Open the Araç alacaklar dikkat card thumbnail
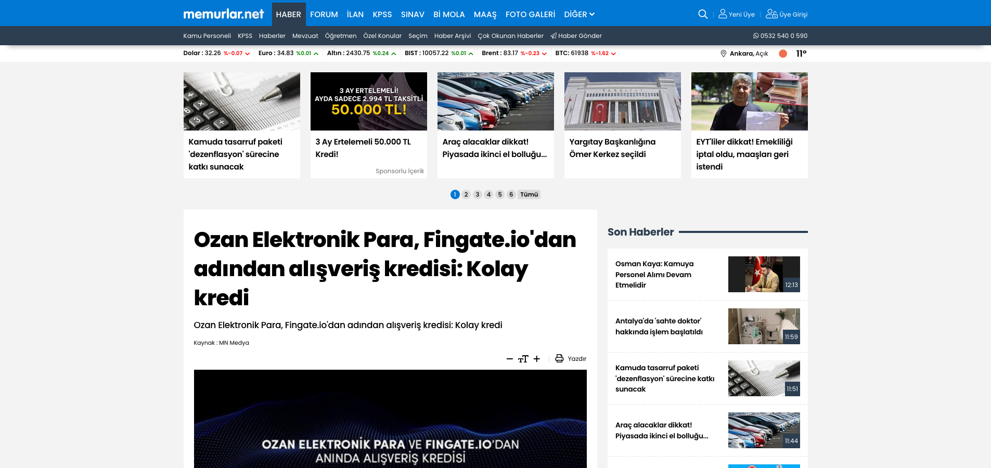The height and width of the screenshot is (468, 991). pos(496,101)
